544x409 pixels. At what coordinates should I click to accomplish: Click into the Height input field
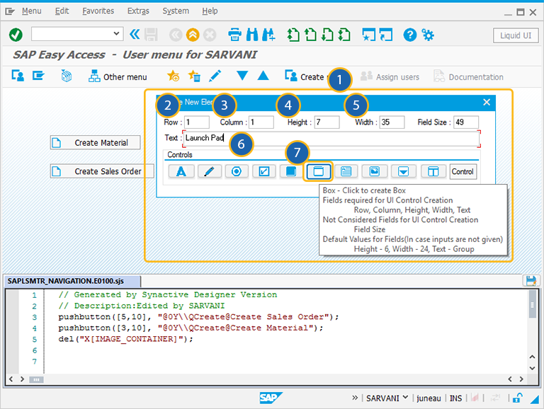pyautogui.click(x=327, y=122)
